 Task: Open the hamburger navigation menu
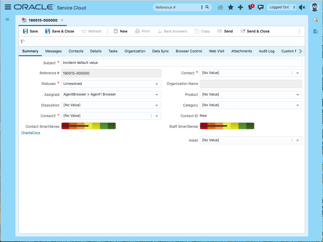pos(8,7)
